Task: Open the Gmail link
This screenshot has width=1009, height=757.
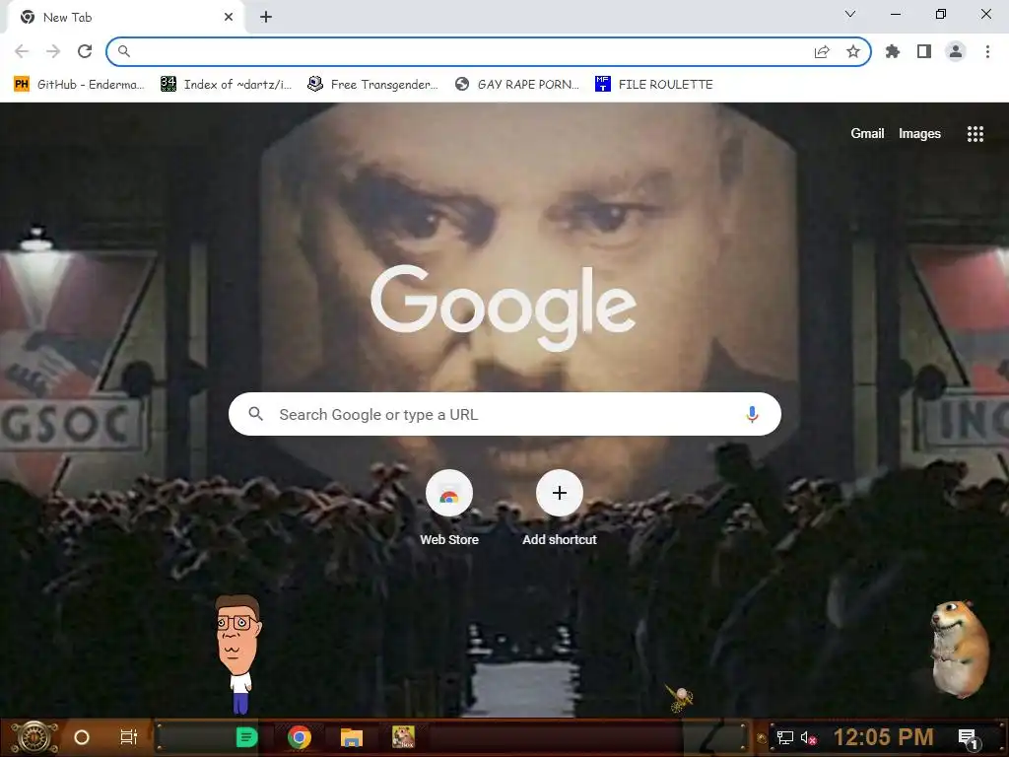Action: click(x=867, y=134)
